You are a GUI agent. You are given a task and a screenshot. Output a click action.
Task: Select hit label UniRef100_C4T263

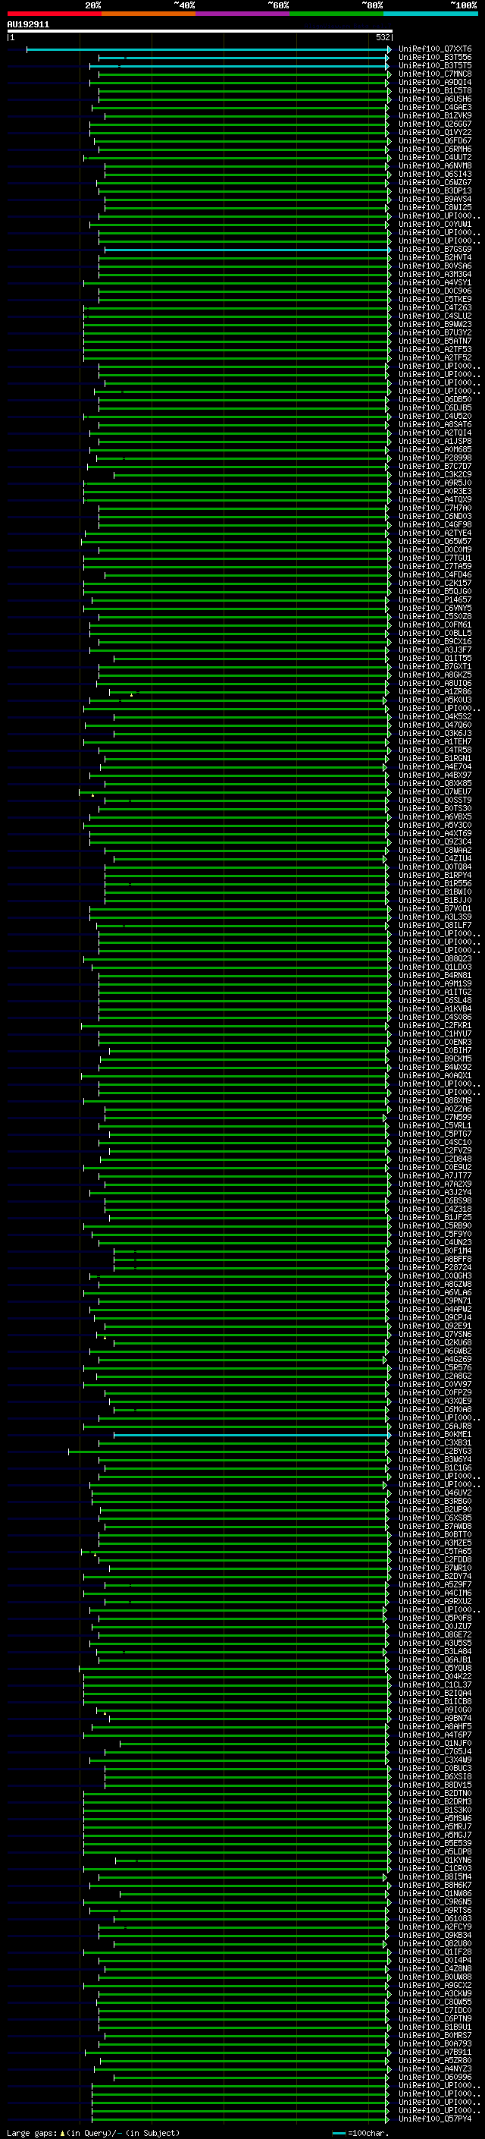coord(435,308)
